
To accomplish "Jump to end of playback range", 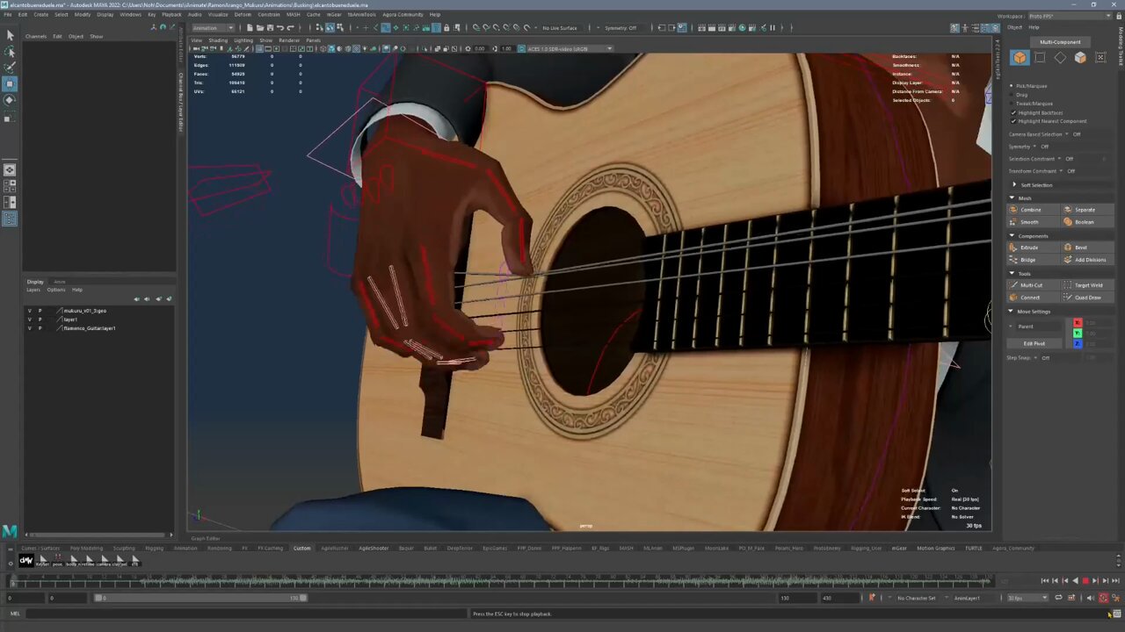I will click(x=1114, y=580).
